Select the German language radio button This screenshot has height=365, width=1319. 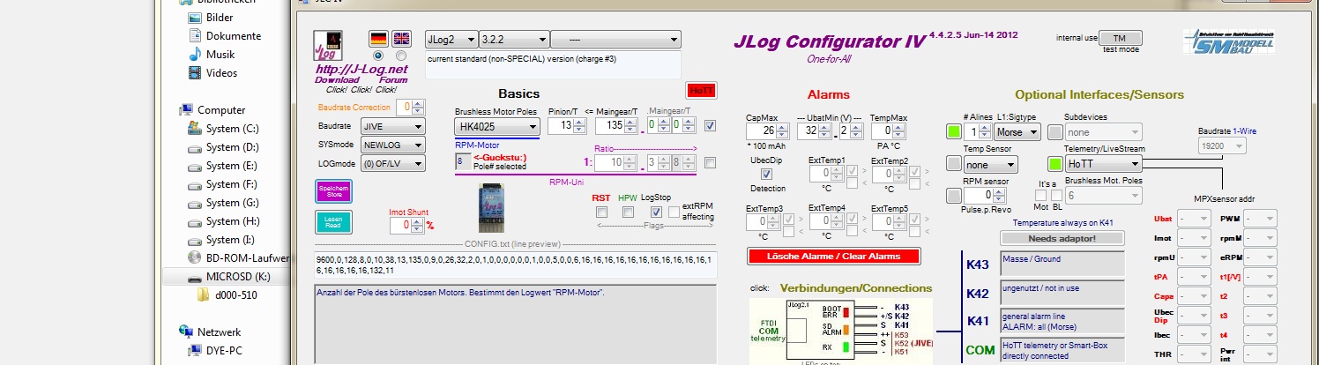click(378, 56)
